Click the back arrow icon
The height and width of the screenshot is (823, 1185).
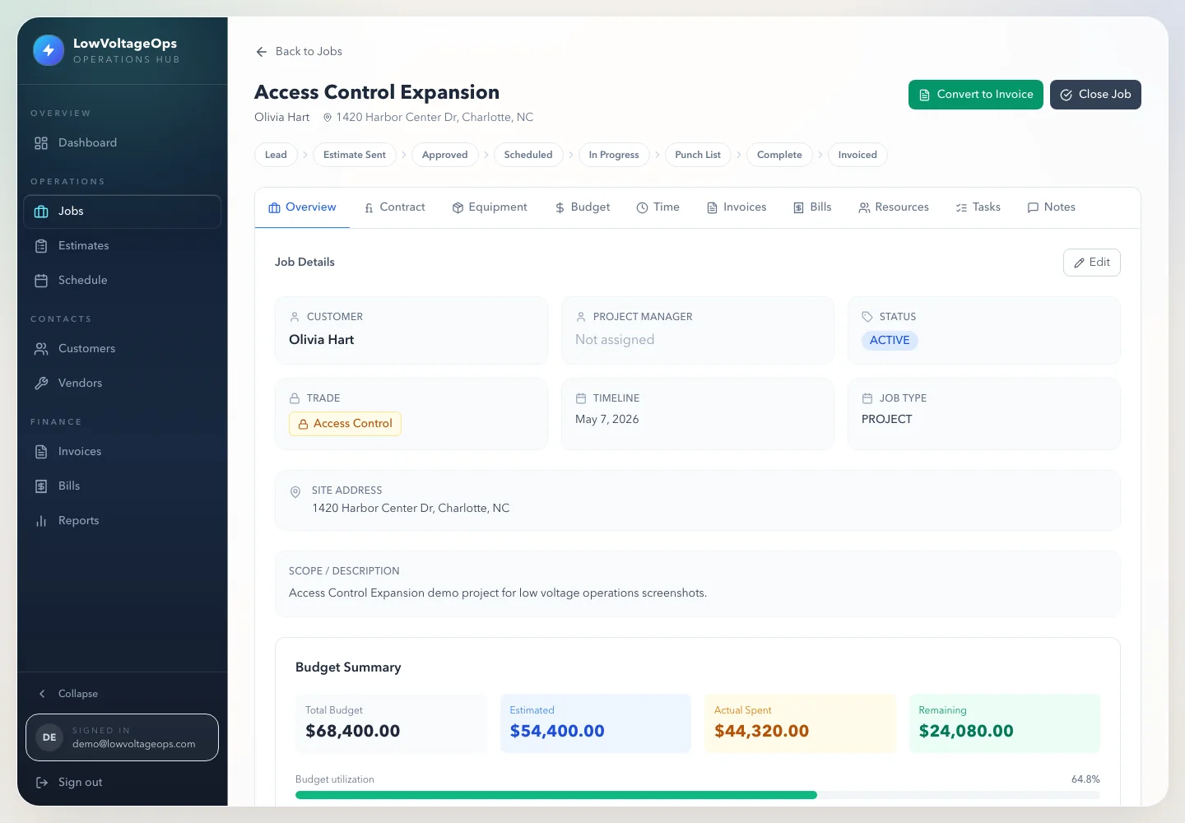(x=262, y=52)
